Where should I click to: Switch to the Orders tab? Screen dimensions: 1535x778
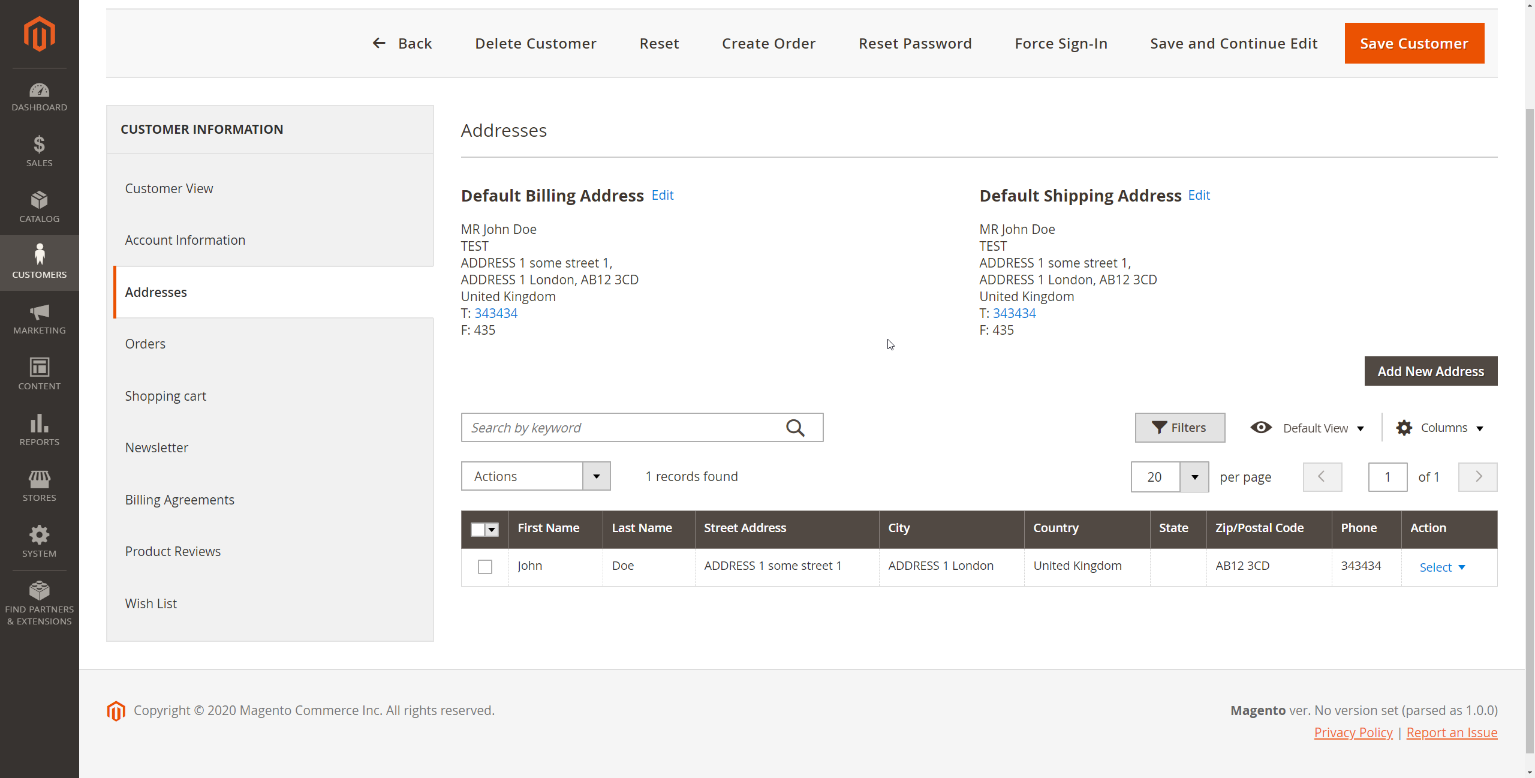coord(145,344)
